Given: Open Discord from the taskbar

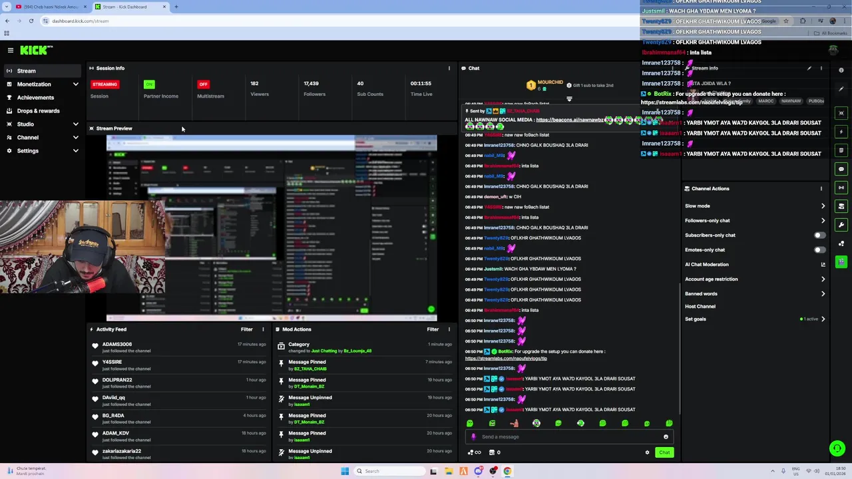Looking at the screenshot, I should pos(479,471).
